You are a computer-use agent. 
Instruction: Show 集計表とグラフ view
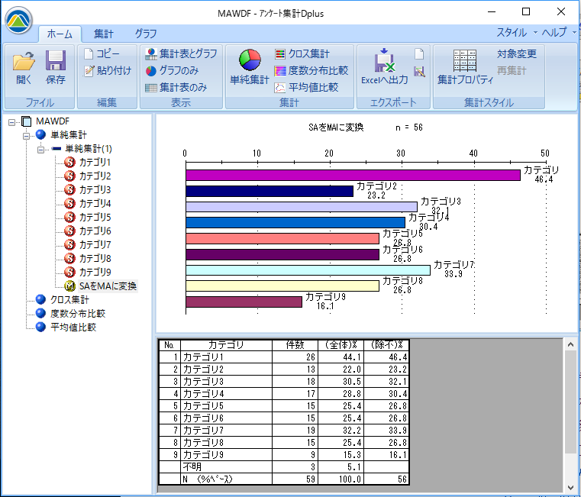point(180,54)
